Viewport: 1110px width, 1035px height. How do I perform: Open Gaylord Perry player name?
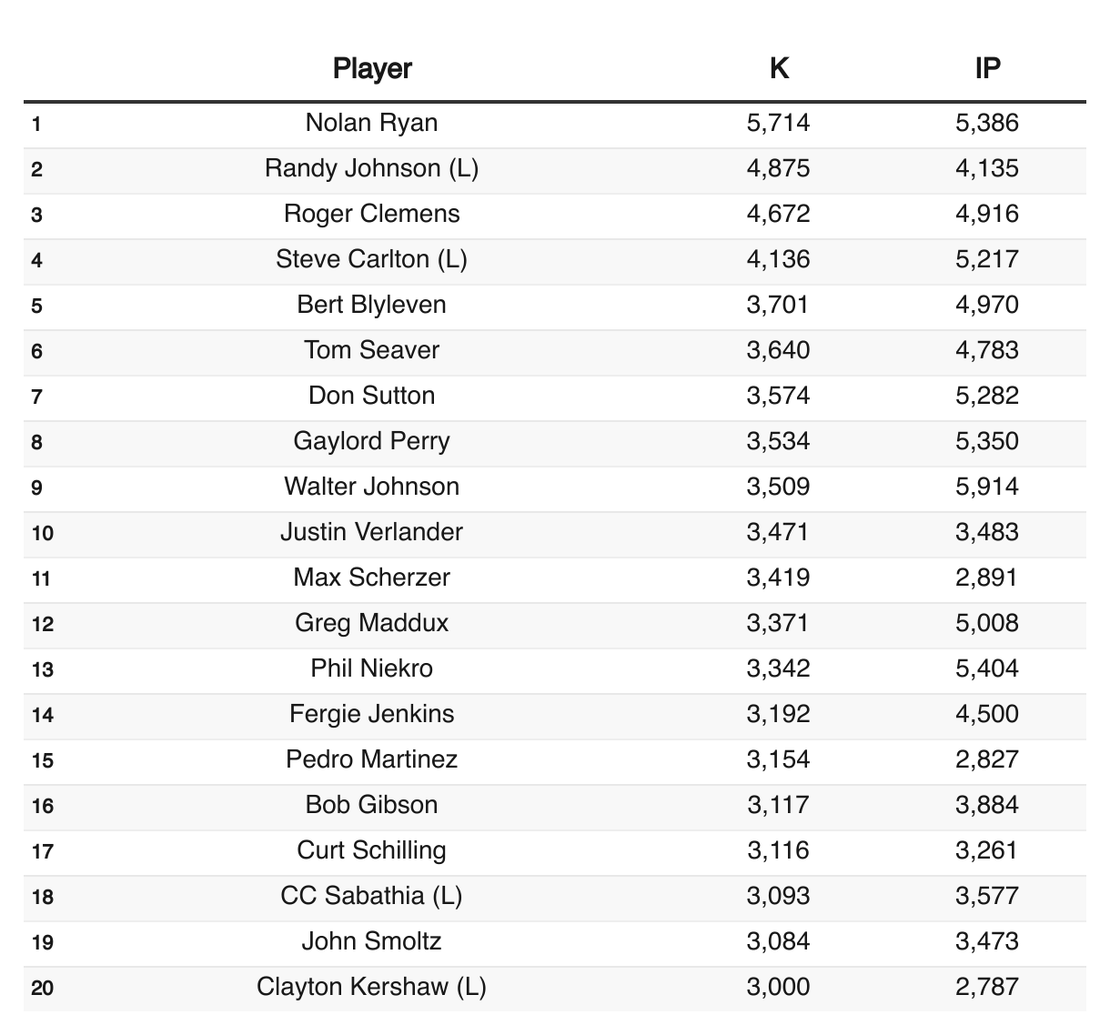click(372, 441)
